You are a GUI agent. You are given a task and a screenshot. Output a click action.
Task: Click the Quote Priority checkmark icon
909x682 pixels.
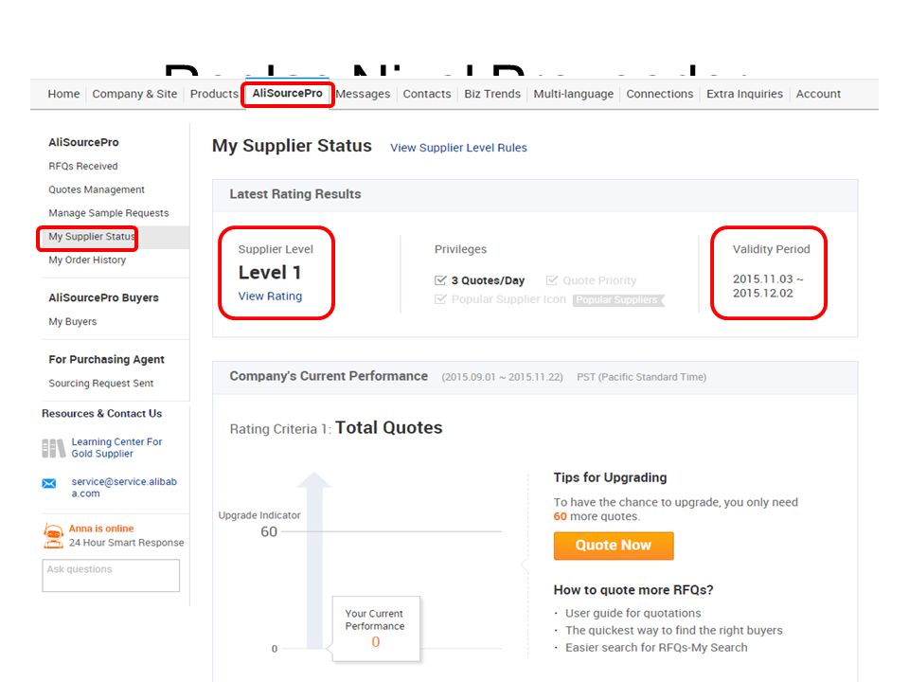coord(552,280)
